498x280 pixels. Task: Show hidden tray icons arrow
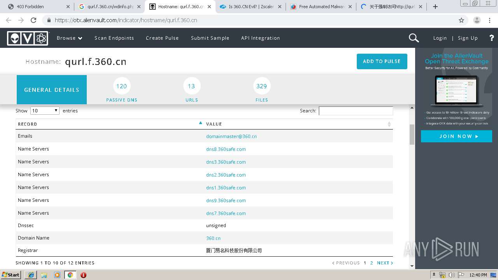434,275
